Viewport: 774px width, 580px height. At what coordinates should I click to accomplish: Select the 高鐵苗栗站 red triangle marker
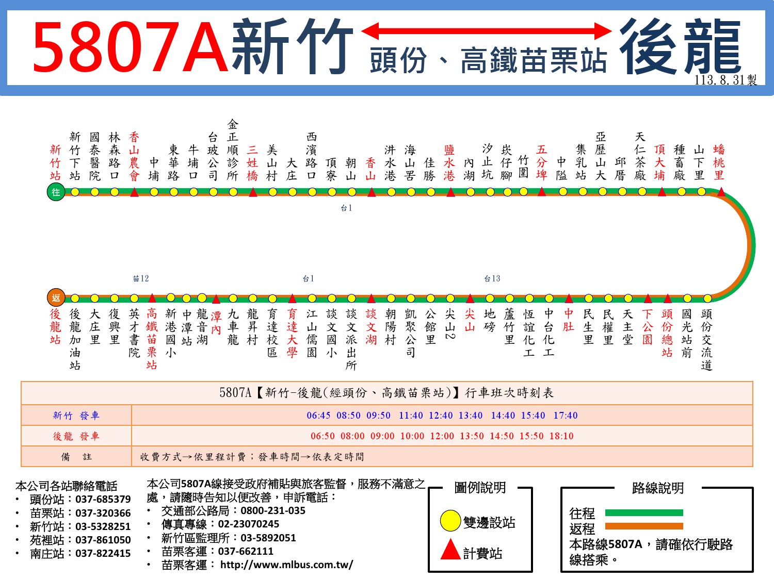(152, 298)
